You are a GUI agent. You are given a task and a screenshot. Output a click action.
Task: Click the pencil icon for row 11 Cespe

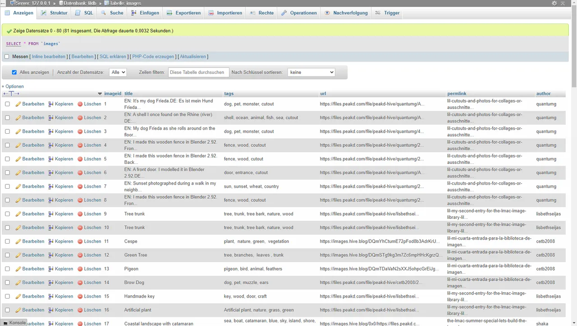coord(18,241)
